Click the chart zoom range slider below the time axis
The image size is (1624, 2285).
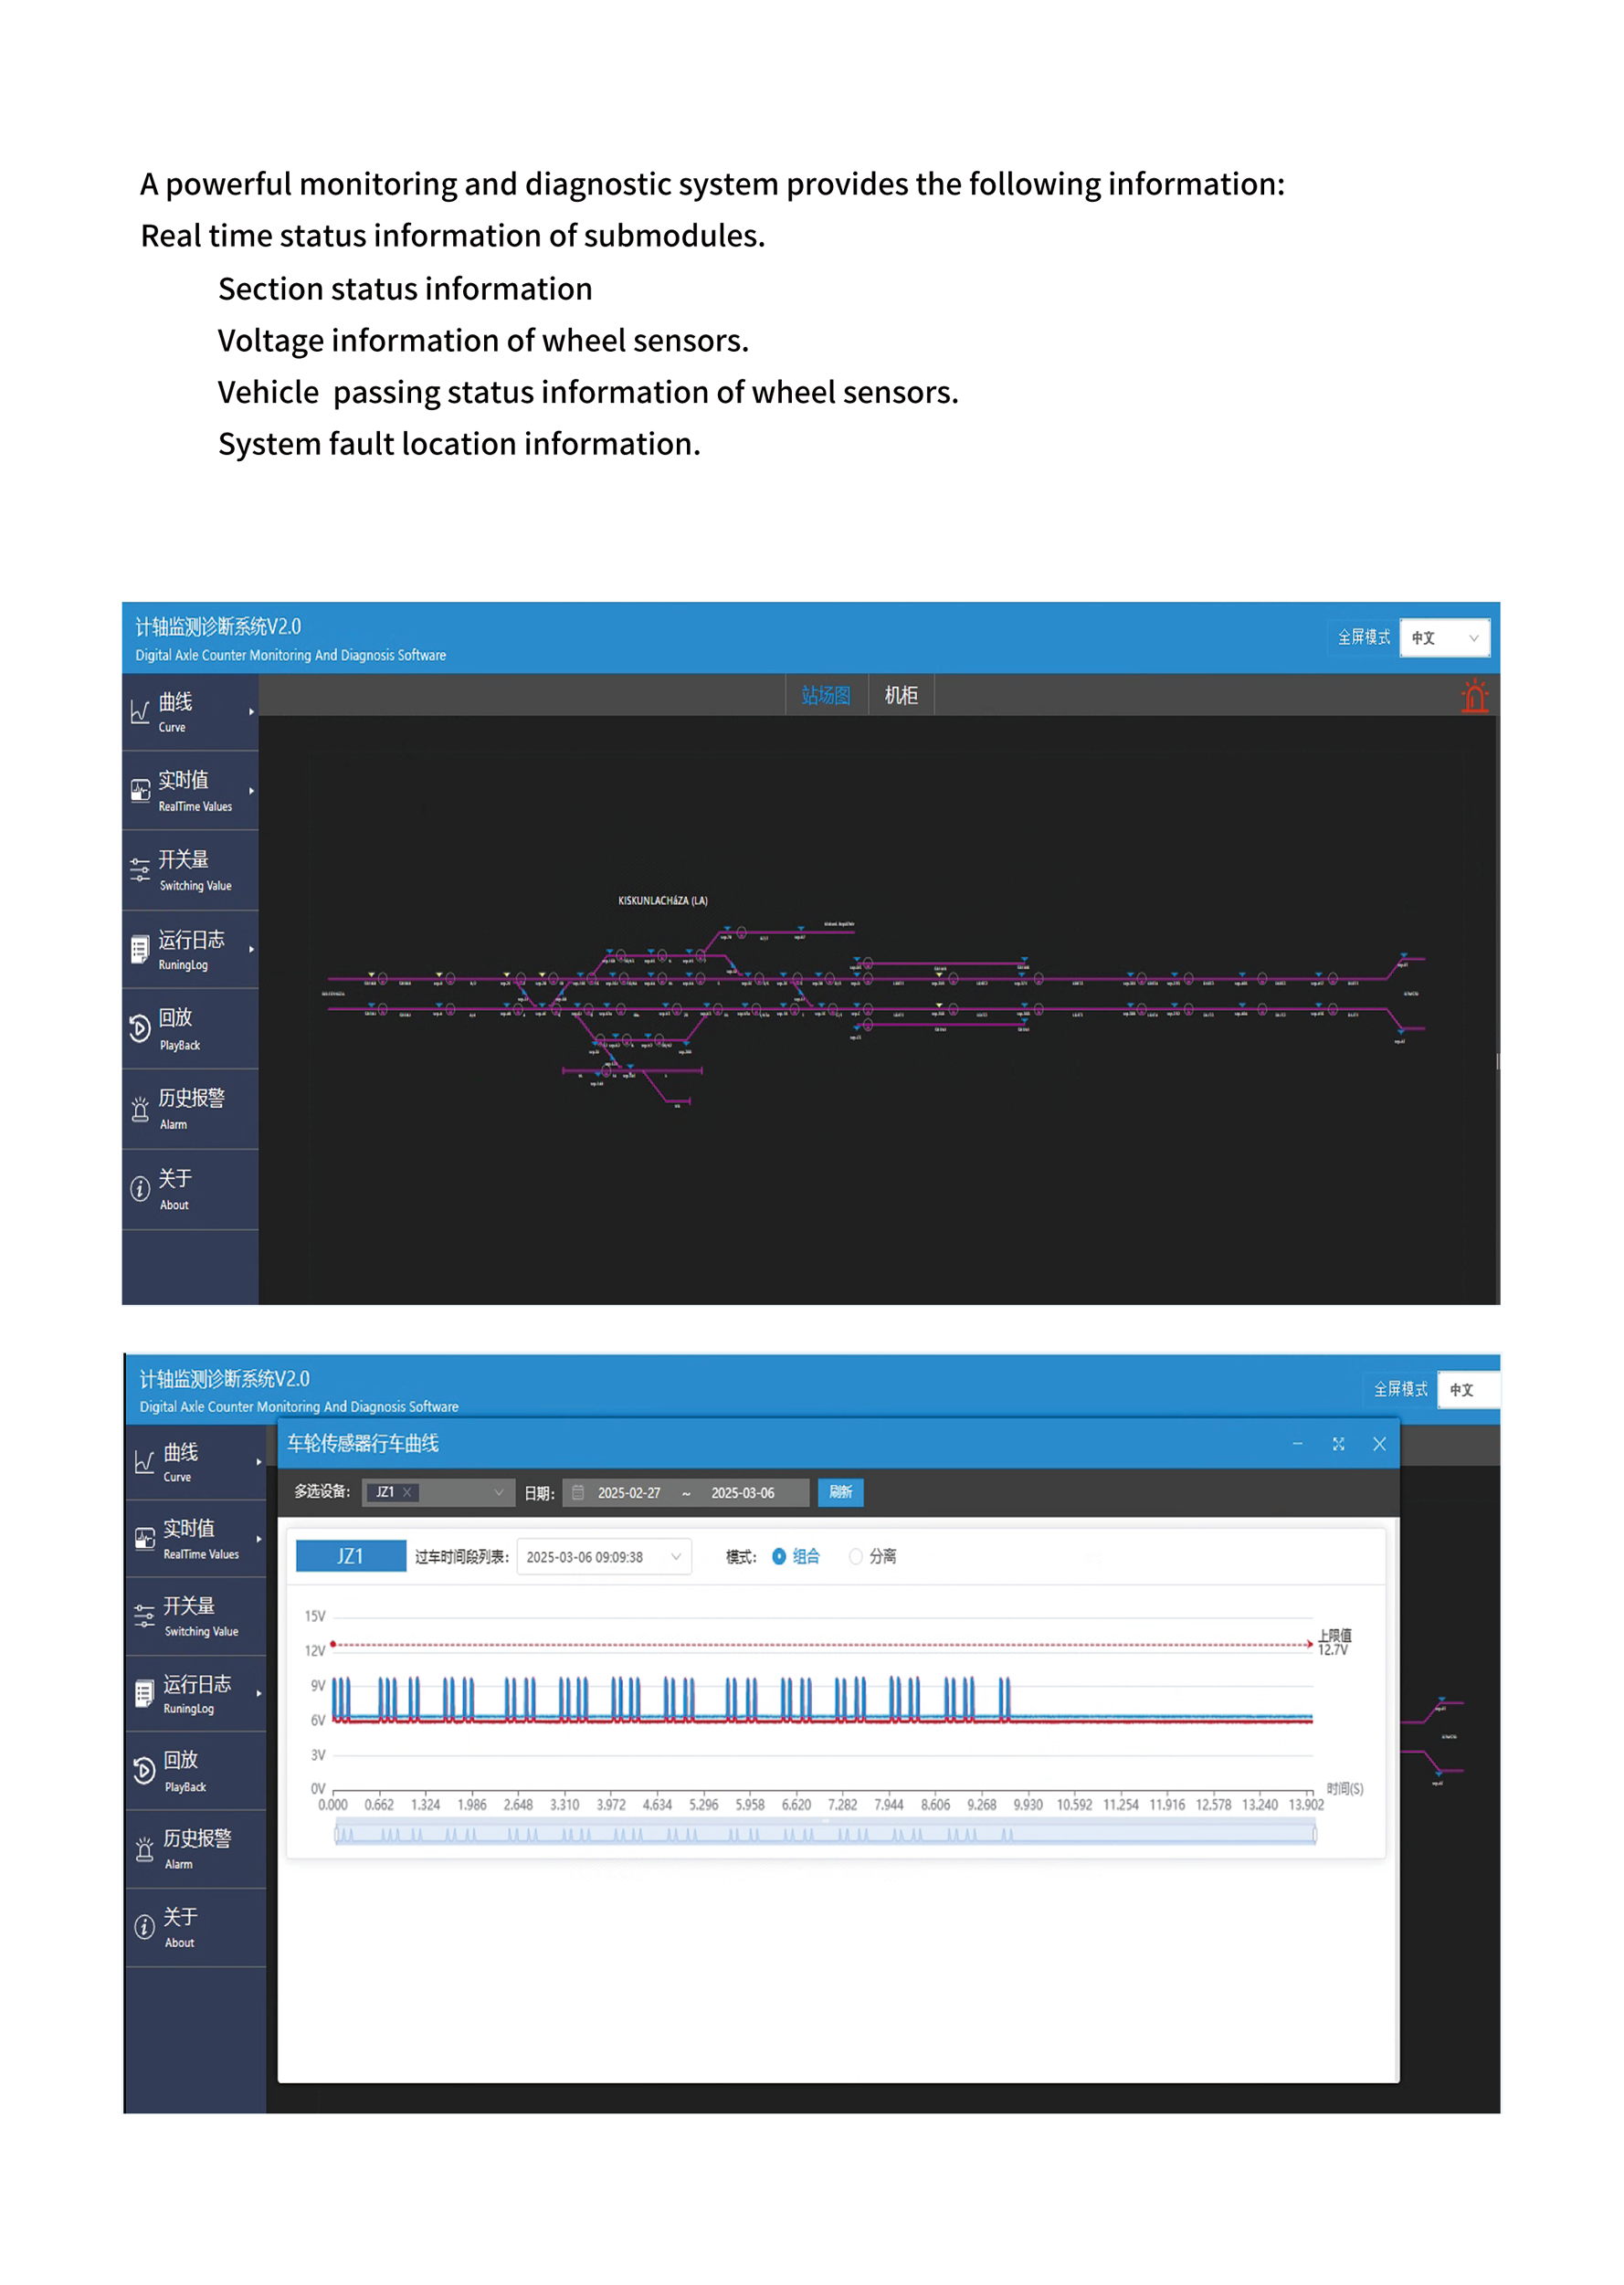pos(824,1834)
